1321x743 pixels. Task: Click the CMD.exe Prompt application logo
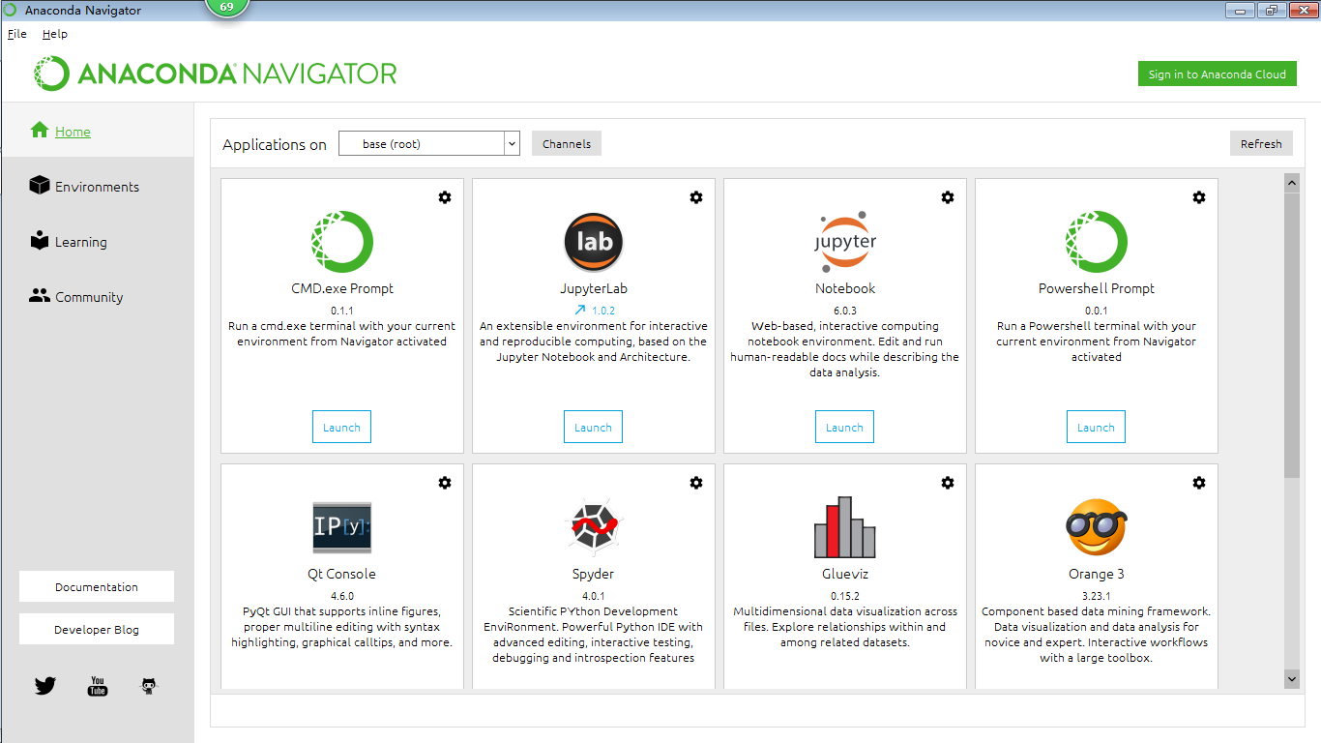(342, 242)
